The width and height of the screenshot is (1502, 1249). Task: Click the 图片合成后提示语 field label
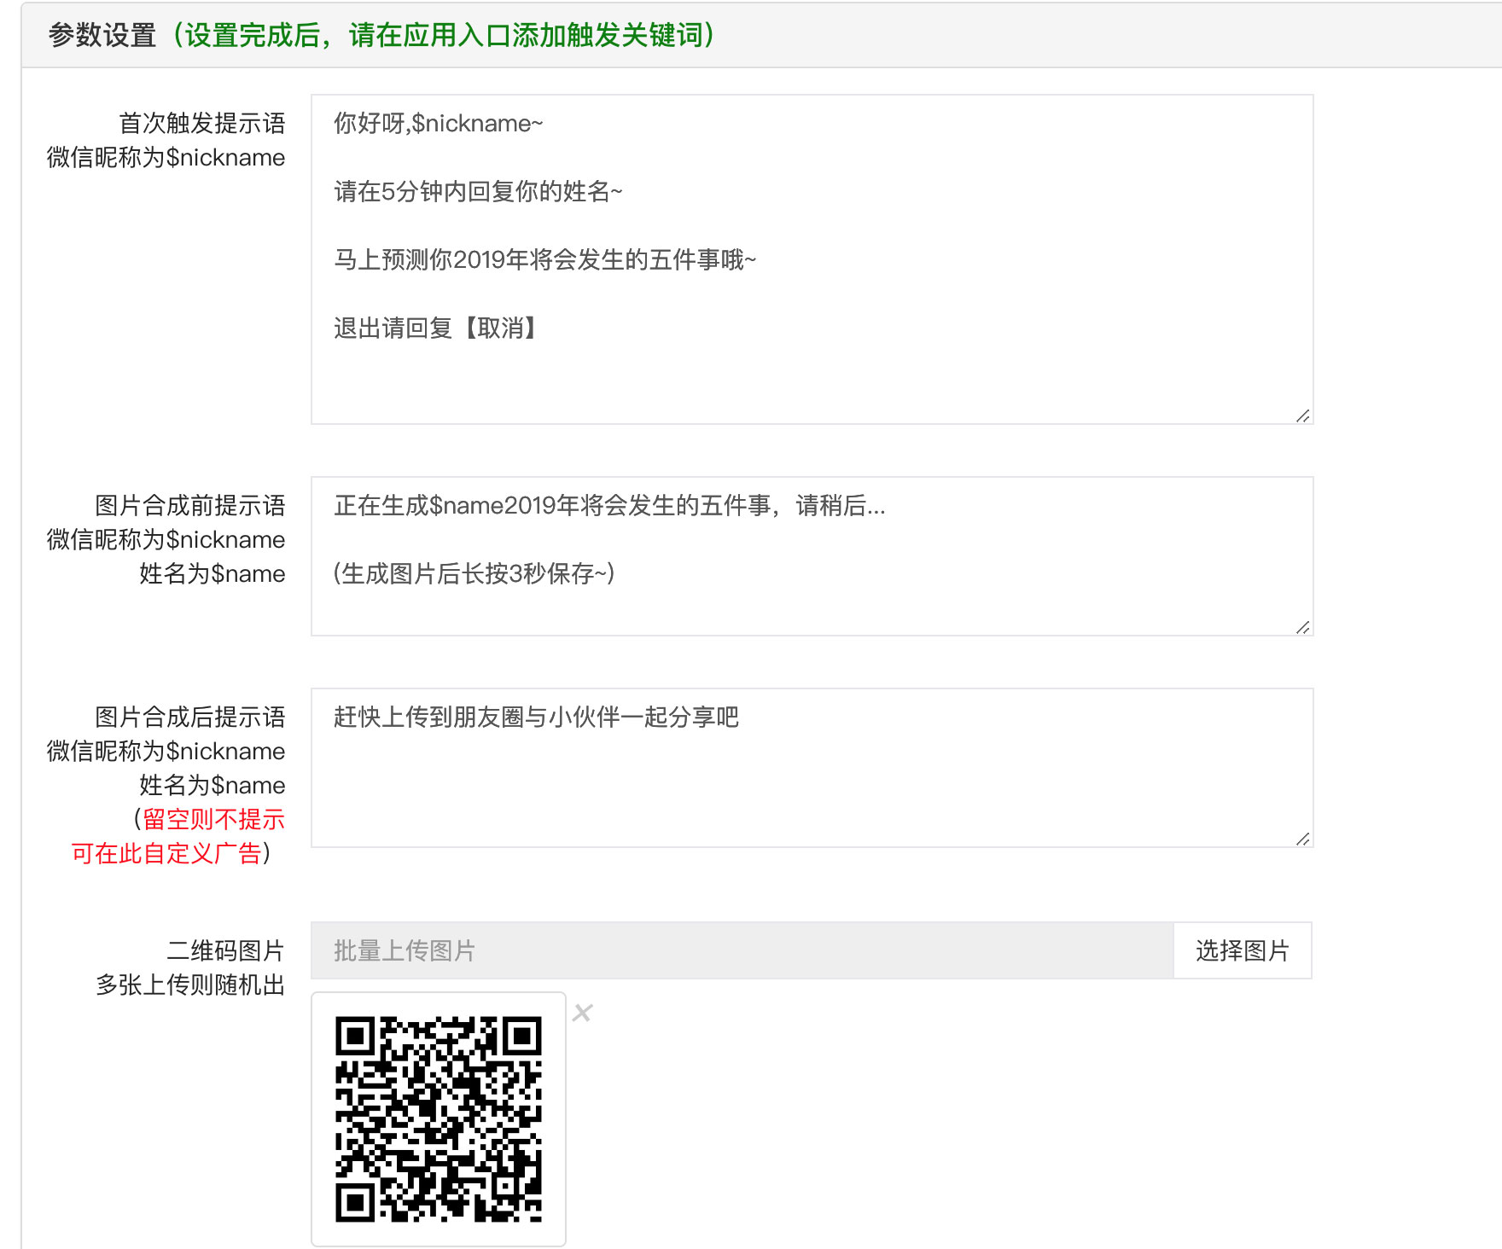(x=189, y=717)
